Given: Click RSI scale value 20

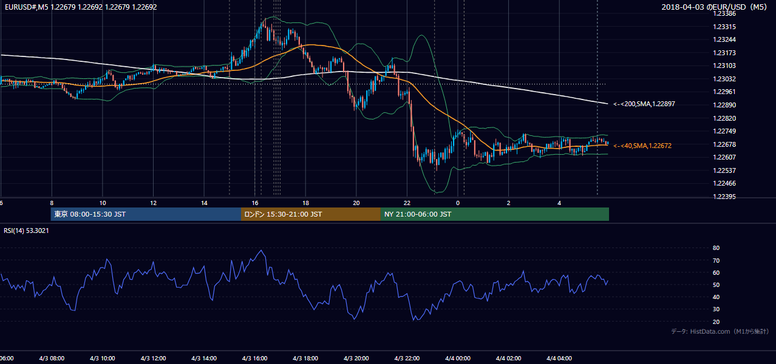Looking at the screenshot, I should pyautogui.click(x=716, y=322).
